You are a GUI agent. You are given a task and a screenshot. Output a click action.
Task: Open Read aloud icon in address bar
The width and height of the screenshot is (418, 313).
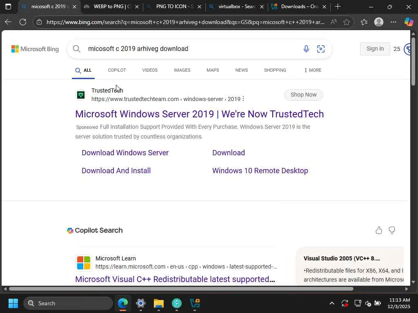tap(334, 22)
